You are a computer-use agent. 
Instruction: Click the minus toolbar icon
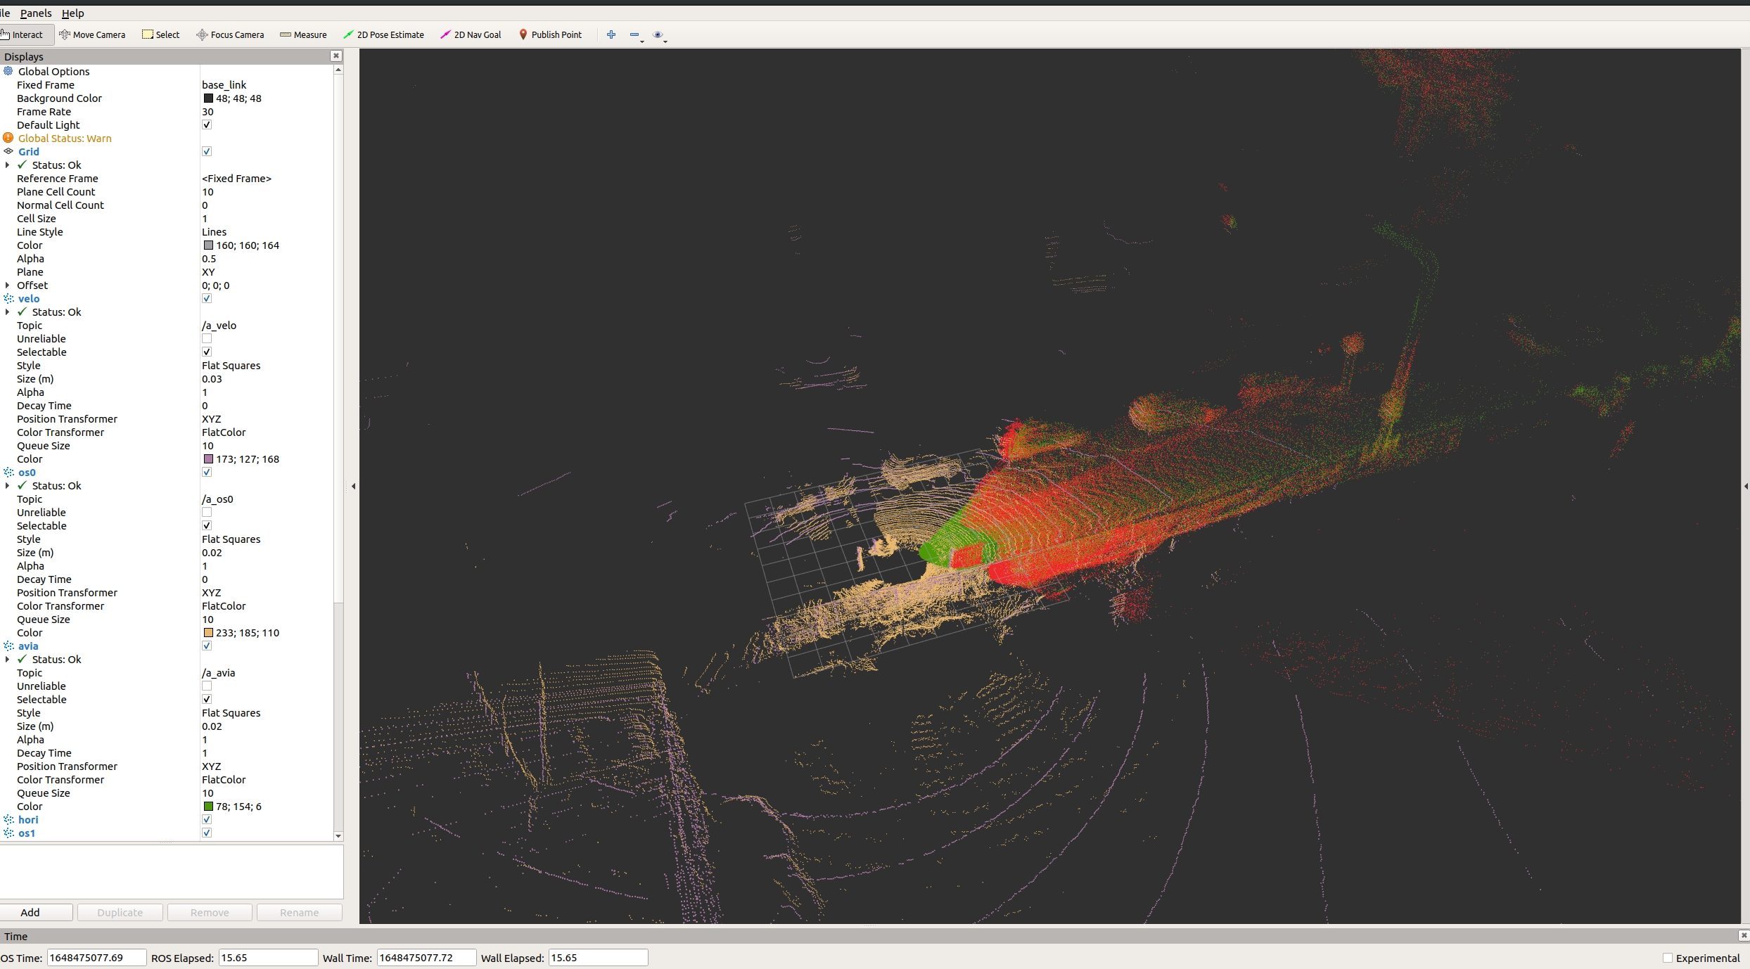click(634, 34)
